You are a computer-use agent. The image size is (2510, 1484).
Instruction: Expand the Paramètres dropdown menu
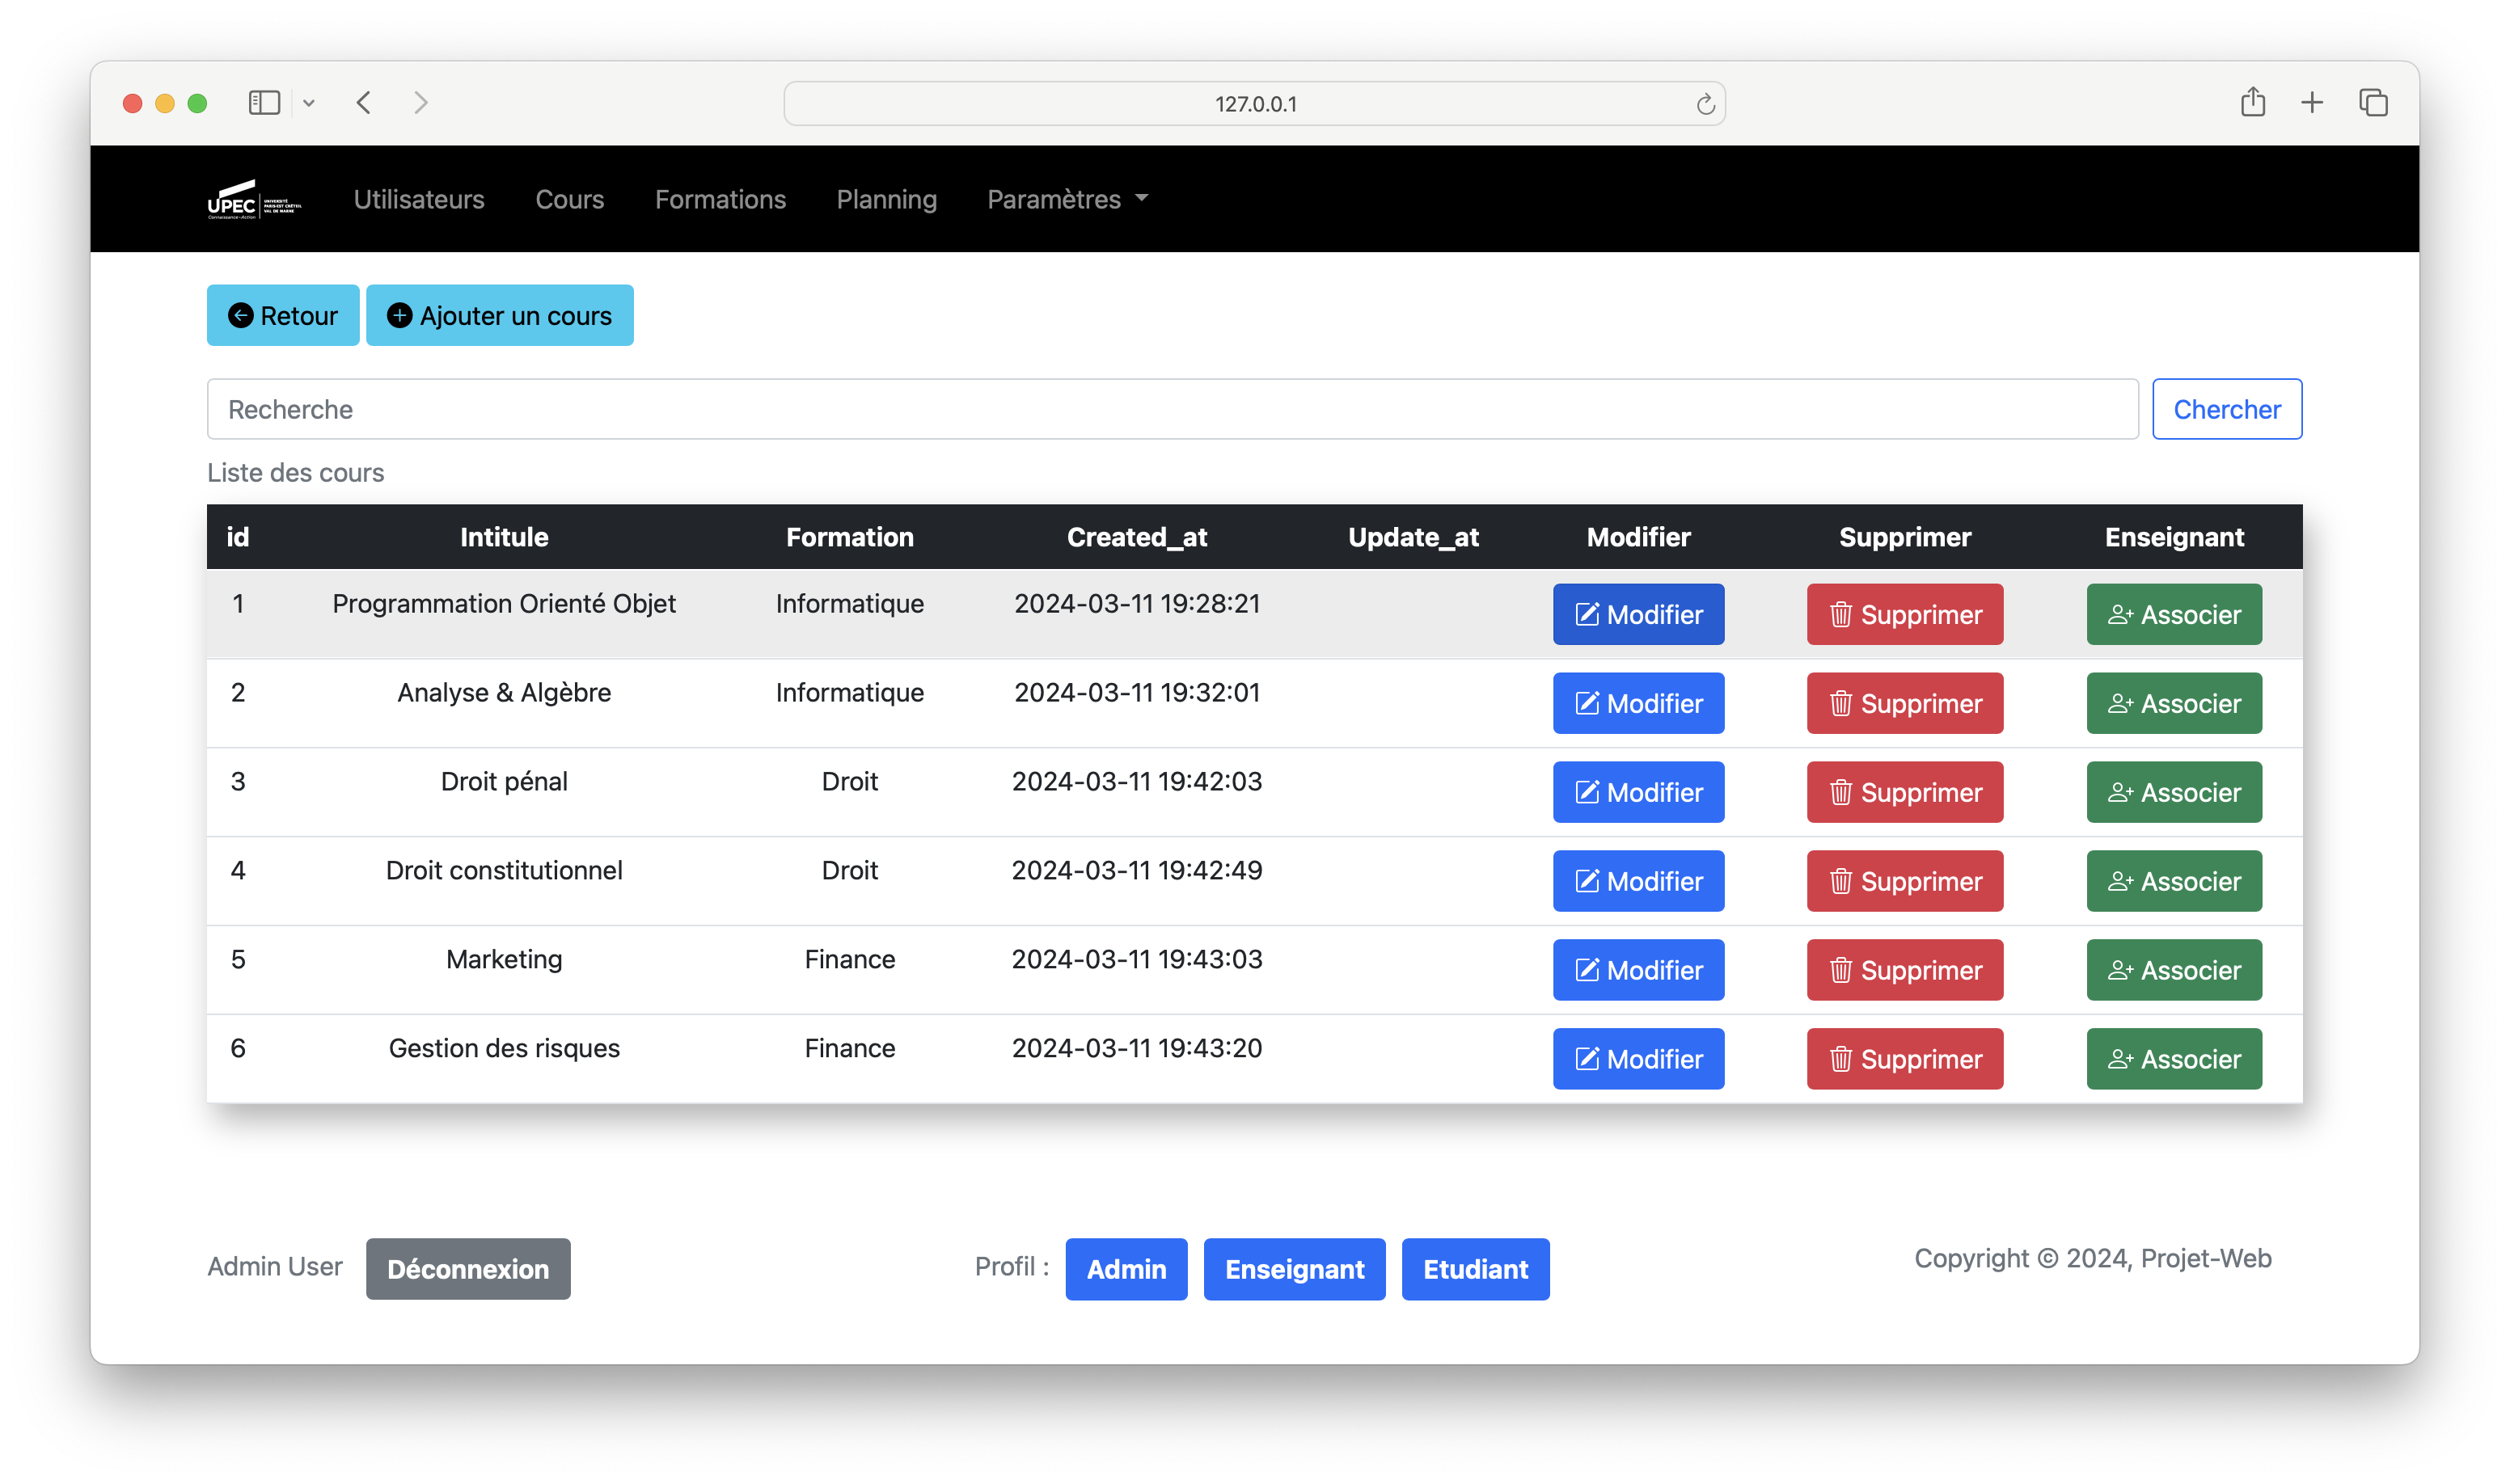(x=1067, y=199)
